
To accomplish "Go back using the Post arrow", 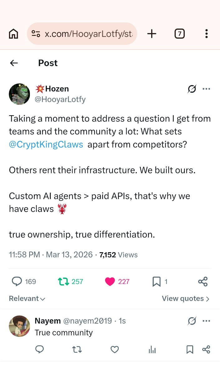I will tap(14, 63).
